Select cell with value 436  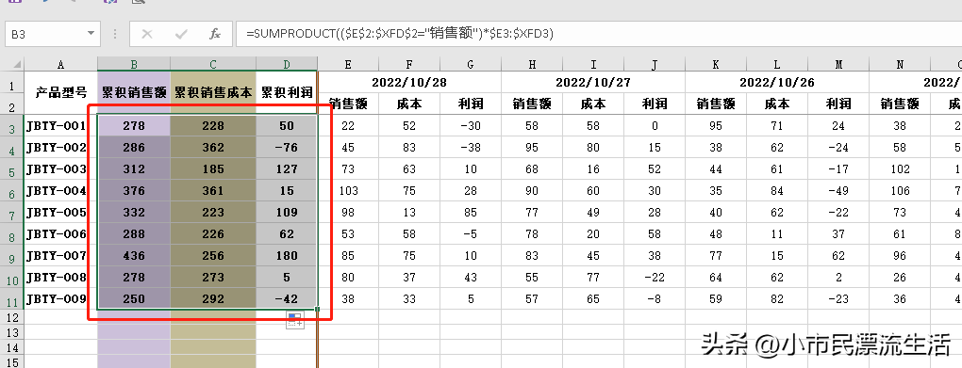coord(134,256)
